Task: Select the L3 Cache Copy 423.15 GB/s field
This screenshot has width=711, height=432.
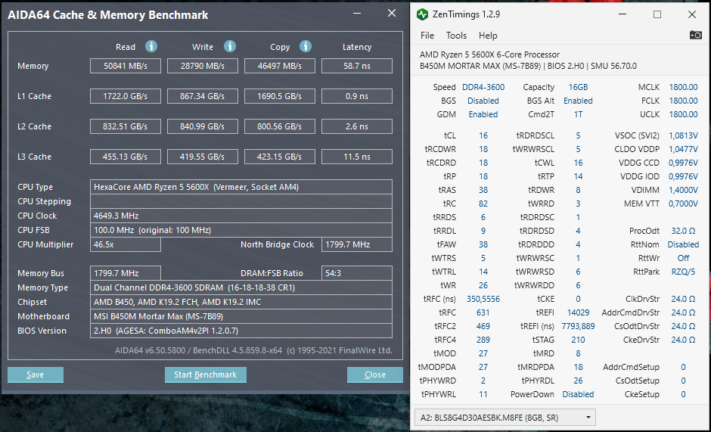Action: tap(279, 157)
